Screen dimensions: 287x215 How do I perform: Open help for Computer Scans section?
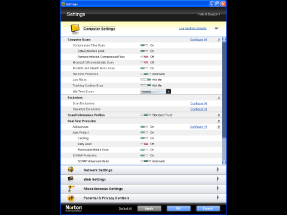tap(219, 39)
